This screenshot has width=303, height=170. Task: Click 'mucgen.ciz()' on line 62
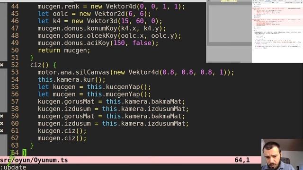click(60, 138)
